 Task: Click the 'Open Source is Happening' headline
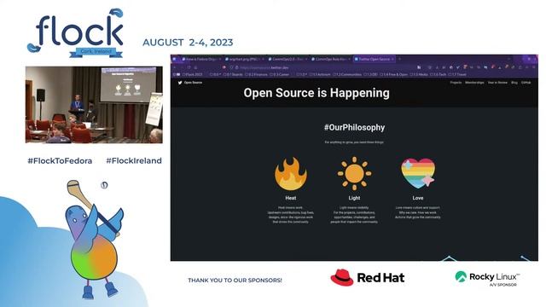317,93
